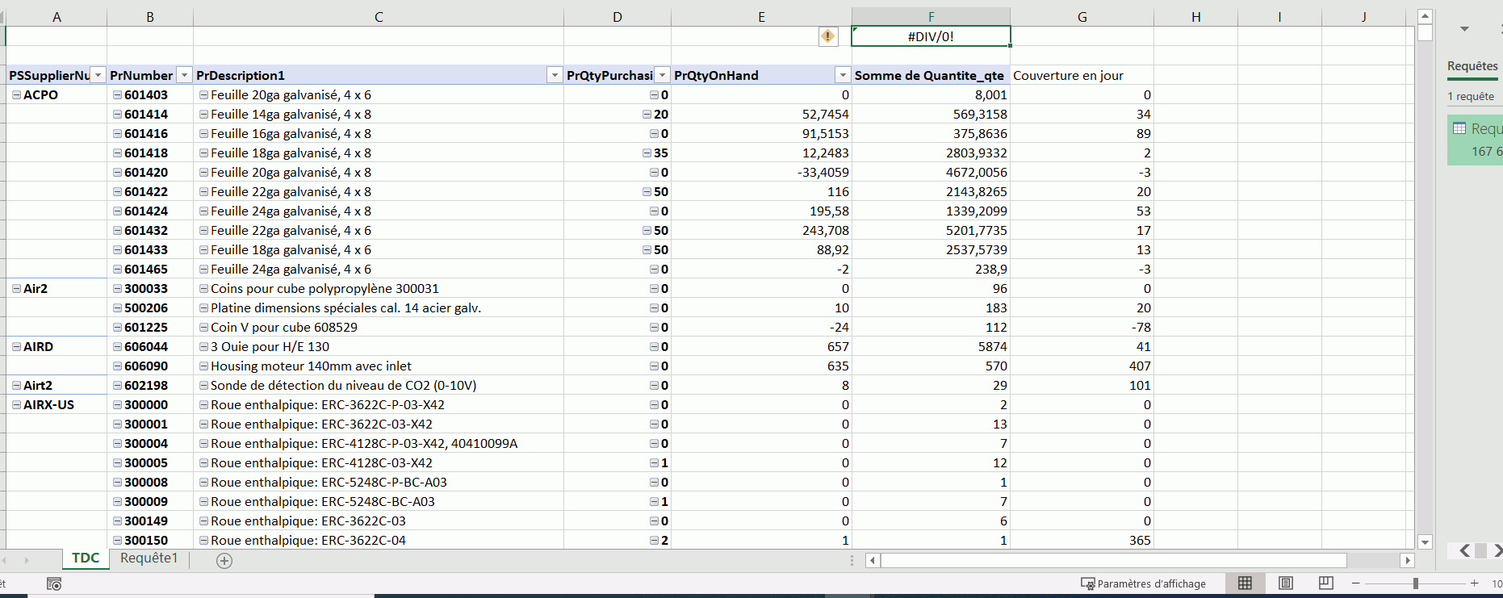
Task: Collapse the AIRX-US supplier group
Action: click(16, 404)
